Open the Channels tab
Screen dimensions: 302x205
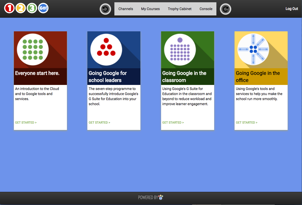pos(126,9)
